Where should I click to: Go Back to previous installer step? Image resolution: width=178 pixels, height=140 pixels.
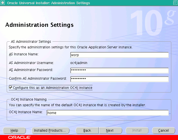(x=87, y=130)
